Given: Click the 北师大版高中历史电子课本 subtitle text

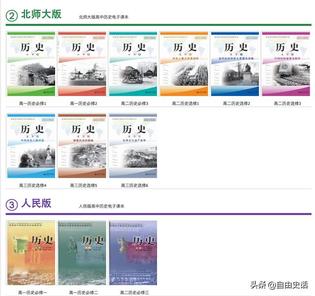Looking at the screenshot, I should pyautogui.click(x=103, y=17).
